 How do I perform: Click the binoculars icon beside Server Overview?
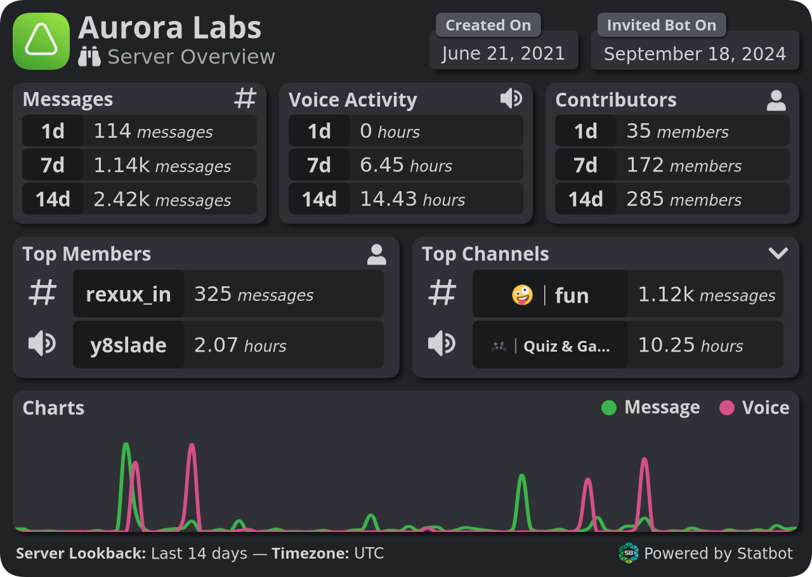point(89,57)
